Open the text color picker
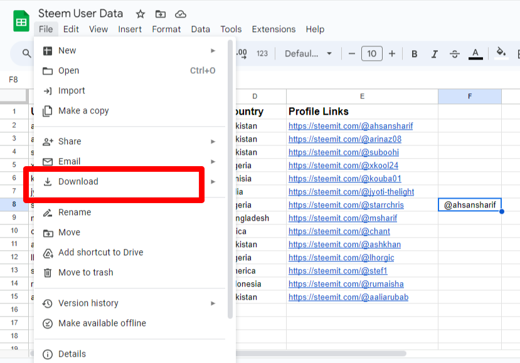 pyautogui.click(x=475, y=54)
